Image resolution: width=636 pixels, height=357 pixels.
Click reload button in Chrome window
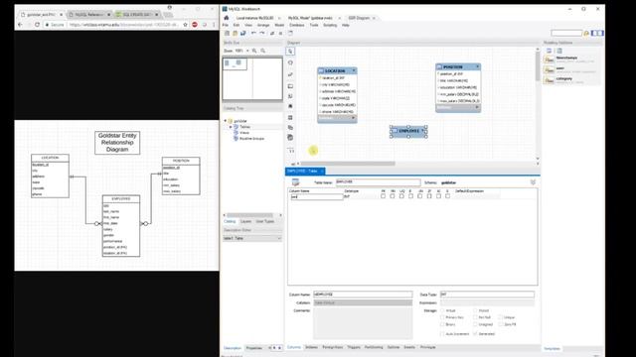(x=37, y=25)
